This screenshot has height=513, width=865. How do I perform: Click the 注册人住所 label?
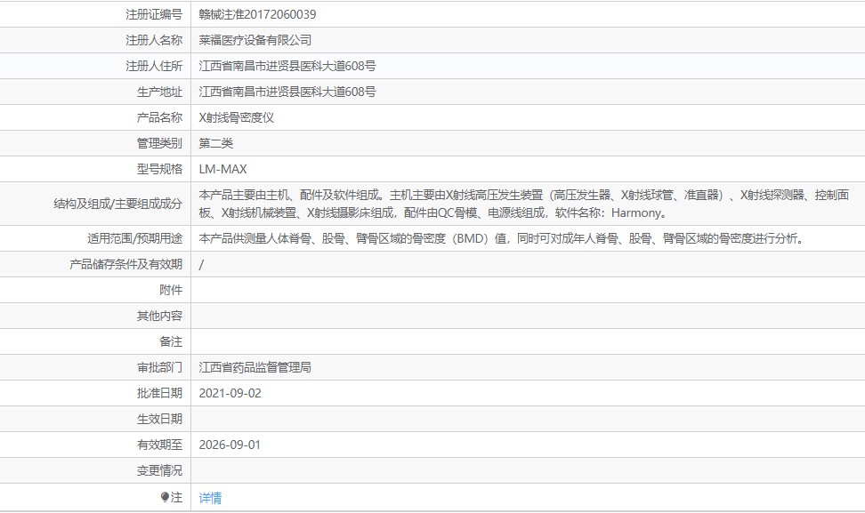point(154,66)
